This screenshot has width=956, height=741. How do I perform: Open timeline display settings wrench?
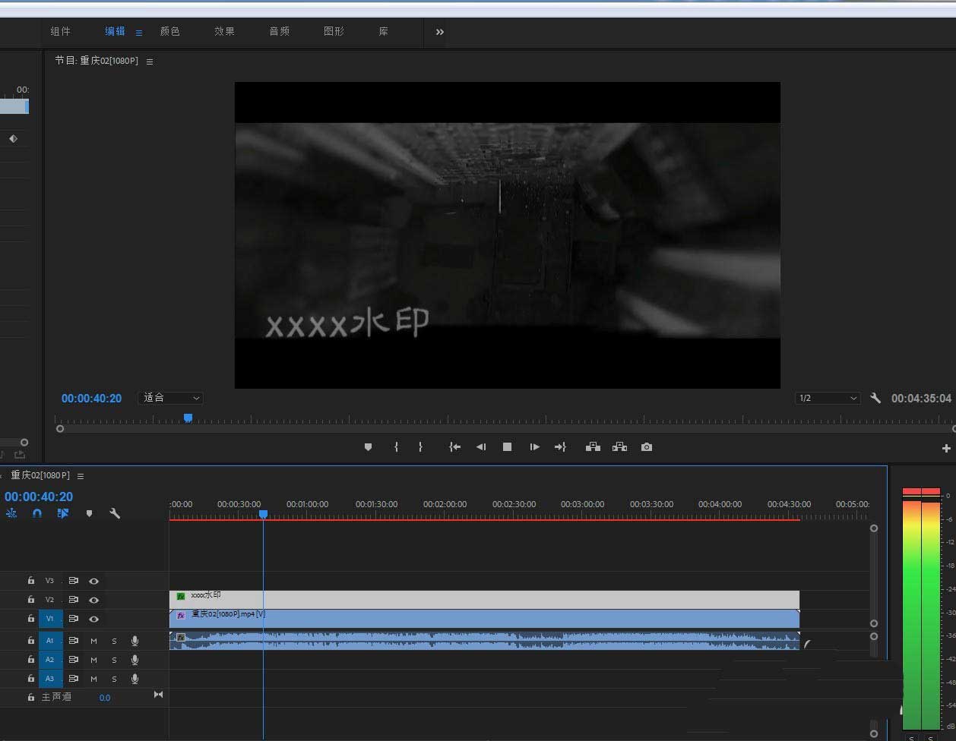(115, 513)
